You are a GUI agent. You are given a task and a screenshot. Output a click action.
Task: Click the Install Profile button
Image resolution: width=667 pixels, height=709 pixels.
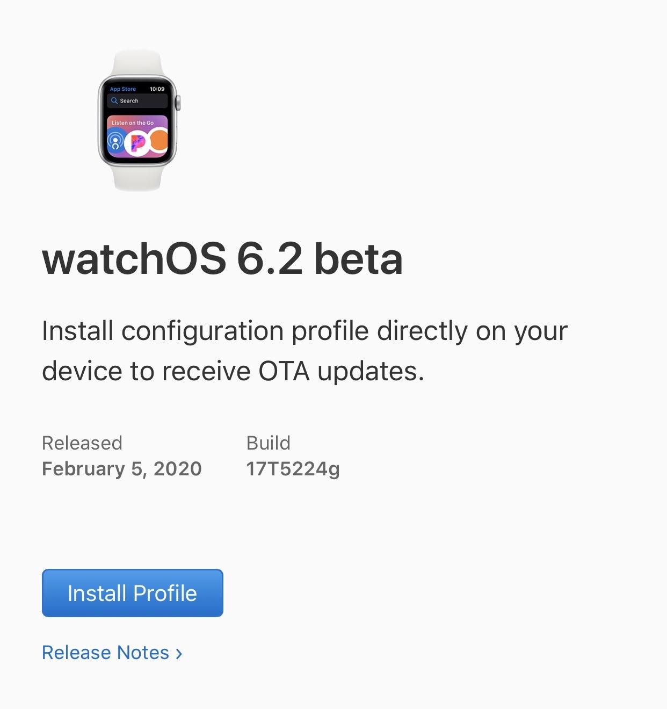(x=132, y=593)
